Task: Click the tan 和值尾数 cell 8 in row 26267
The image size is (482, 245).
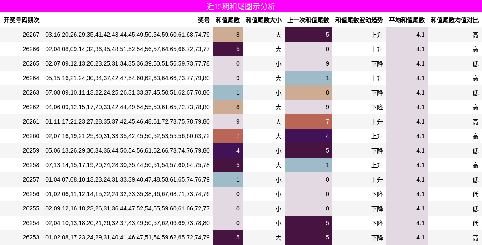Action: [228, 35]
